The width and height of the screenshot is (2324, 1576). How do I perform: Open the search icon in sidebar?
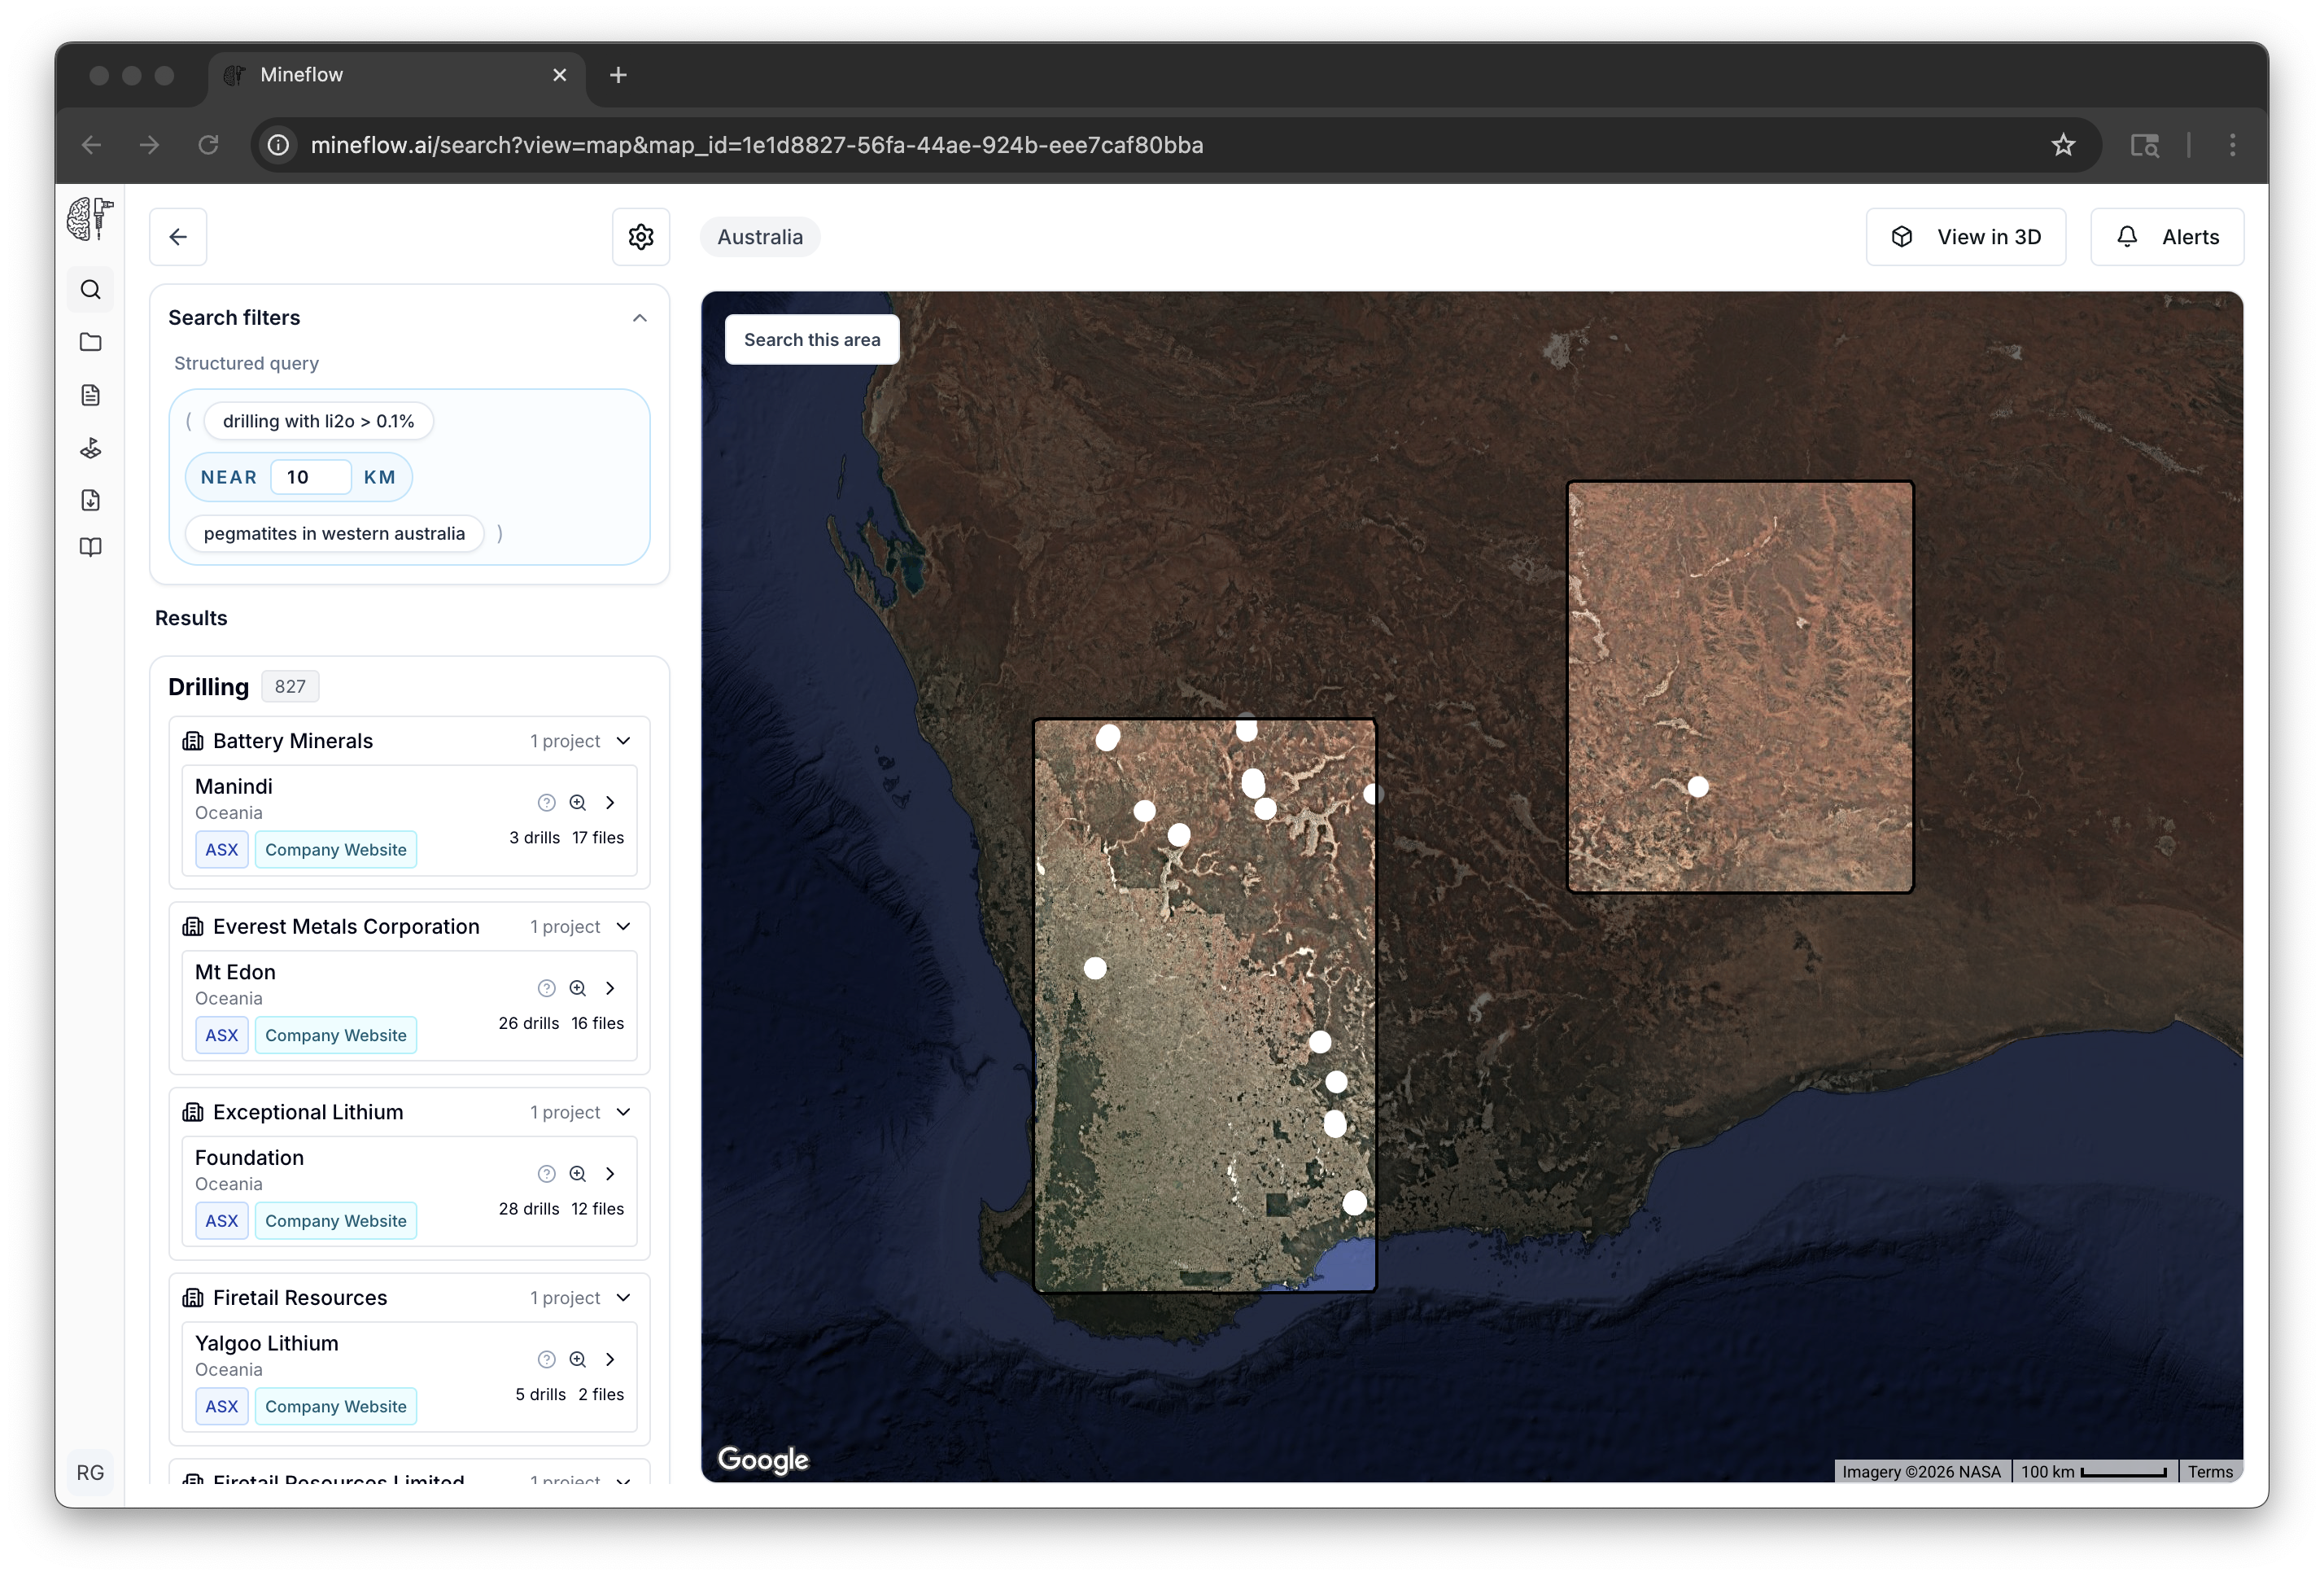coord(91,289)
